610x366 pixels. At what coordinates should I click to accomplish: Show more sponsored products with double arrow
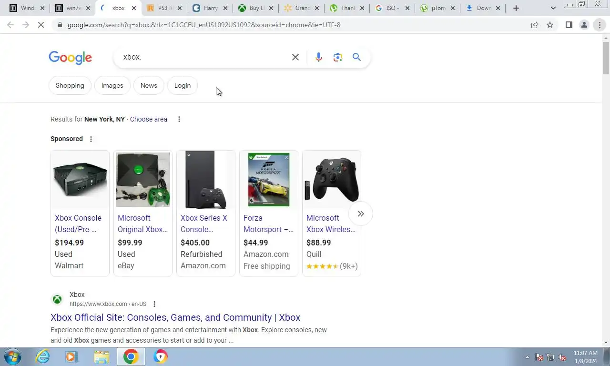[x=361, y=214]
